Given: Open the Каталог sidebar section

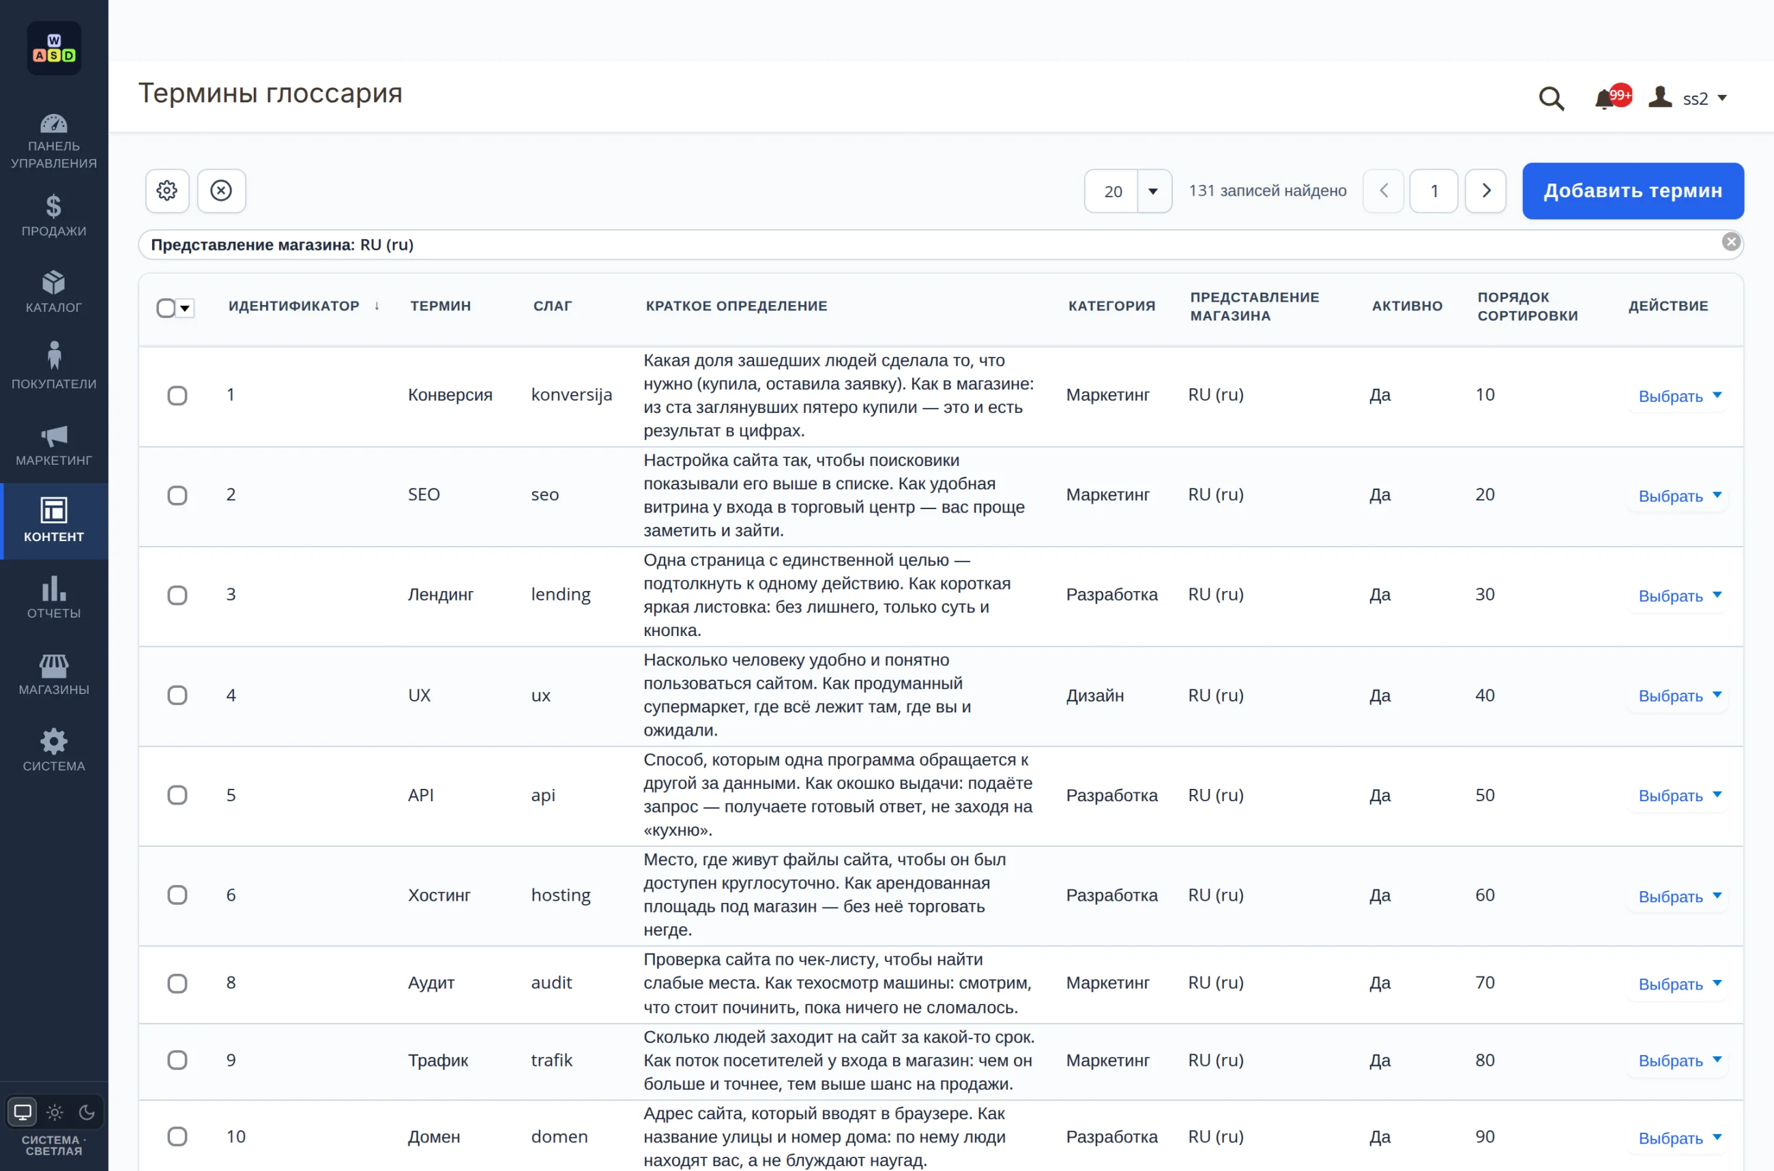Looking at the screenshot, I should [54, 292].
